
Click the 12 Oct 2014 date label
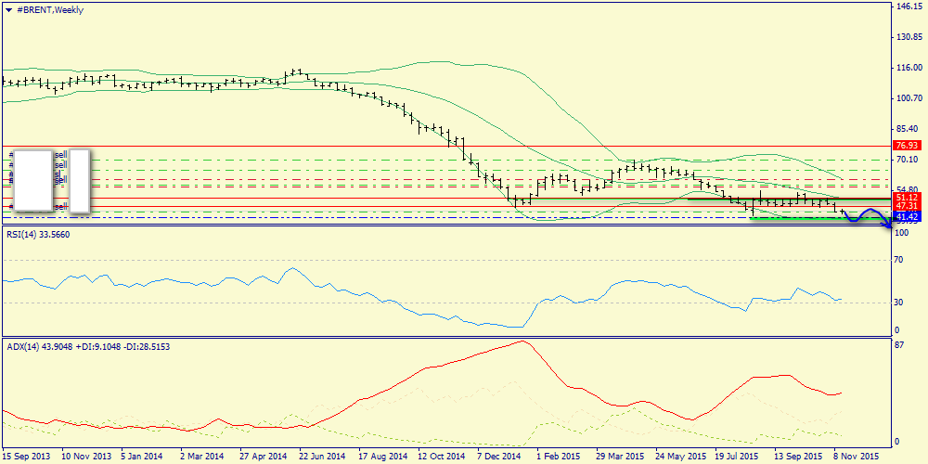(441, 457)
